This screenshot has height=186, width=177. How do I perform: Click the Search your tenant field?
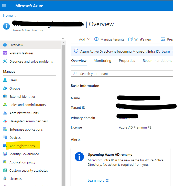click(x=123, y=74)
